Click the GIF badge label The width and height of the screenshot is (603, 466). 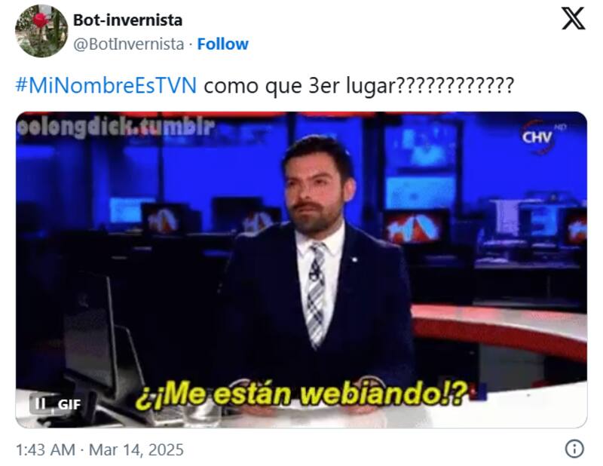pyautogui.click(x=69, y=404)
